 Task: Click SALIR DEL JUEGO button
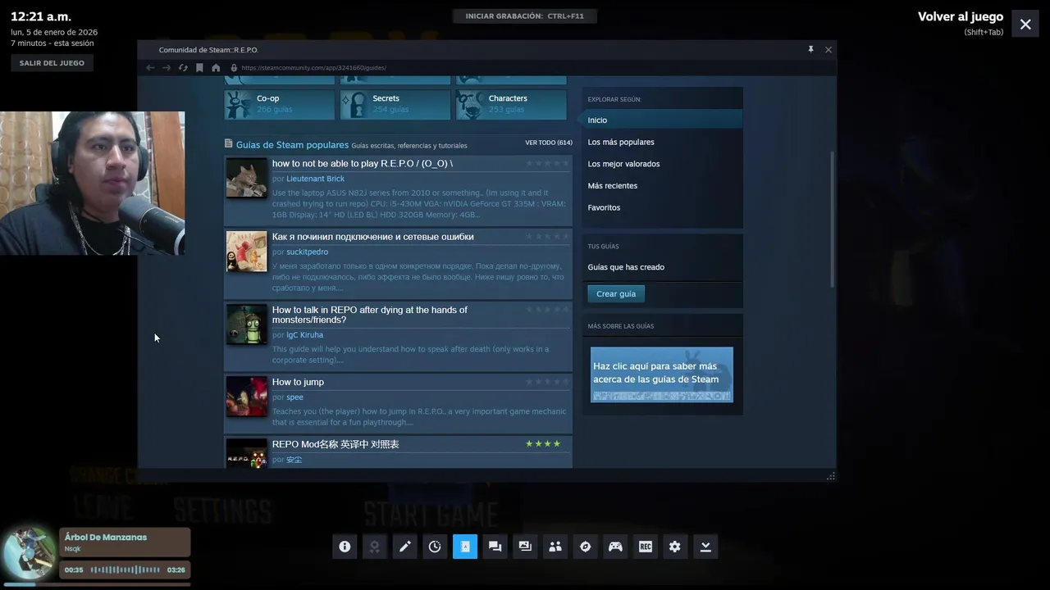(x=52, y=63)
